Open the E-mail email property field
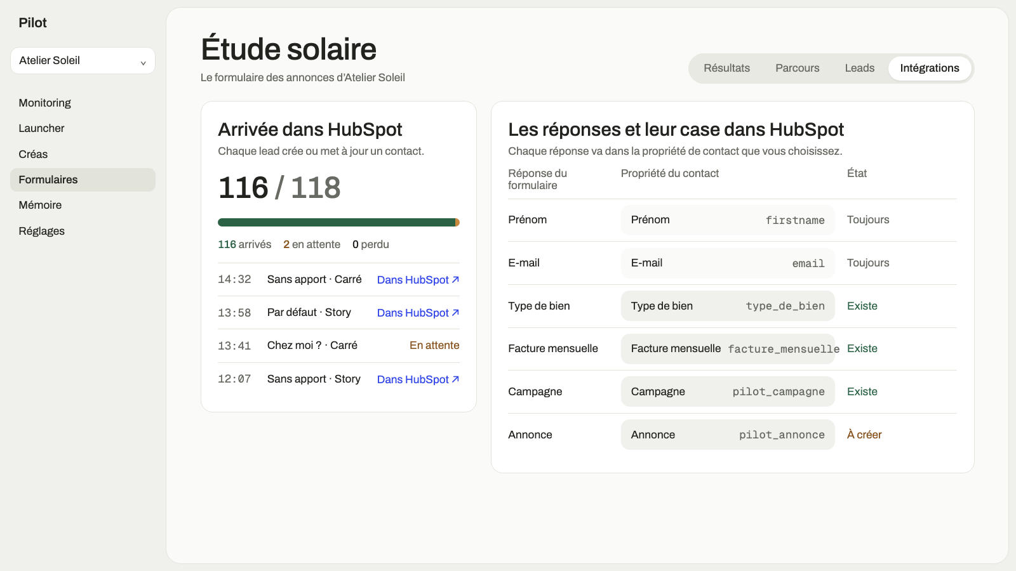Viewport: 1016px width, 571px height. coord(728,263)
